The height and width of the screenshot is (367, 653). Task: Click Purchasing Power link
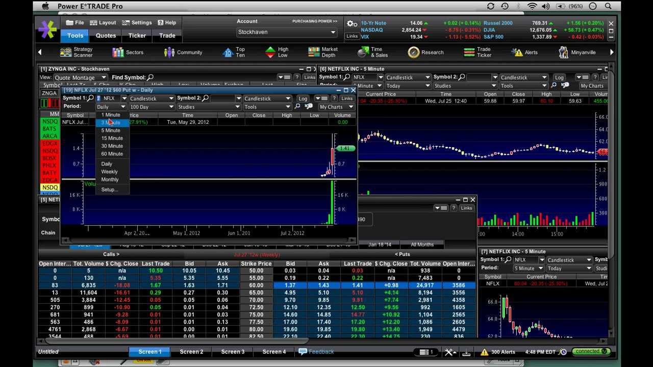click(314, 21)
